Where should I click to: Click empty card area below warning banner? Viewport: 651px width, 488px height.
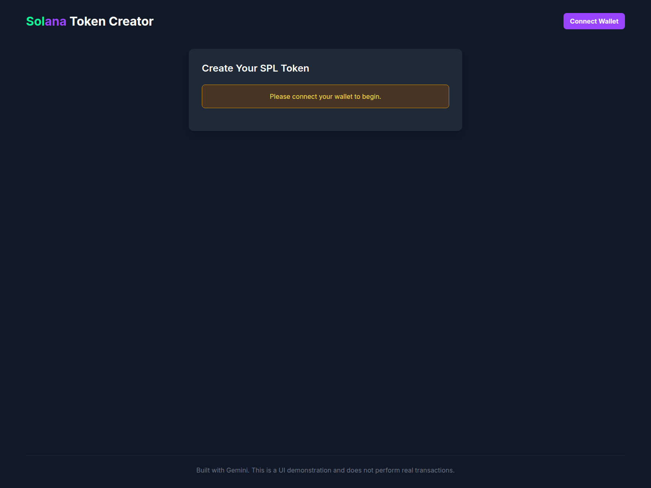pos(325,120)
